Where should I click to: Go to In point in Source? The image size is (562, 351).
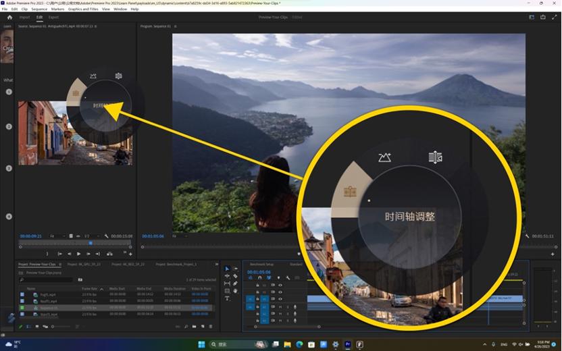pyautogui.click(x=60, y=254)
